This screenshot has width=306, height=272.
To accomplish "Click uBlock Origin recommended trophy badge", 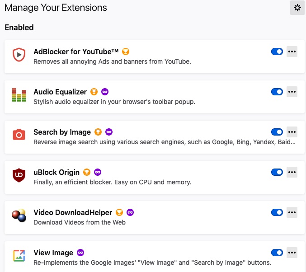I will [87, 172].
